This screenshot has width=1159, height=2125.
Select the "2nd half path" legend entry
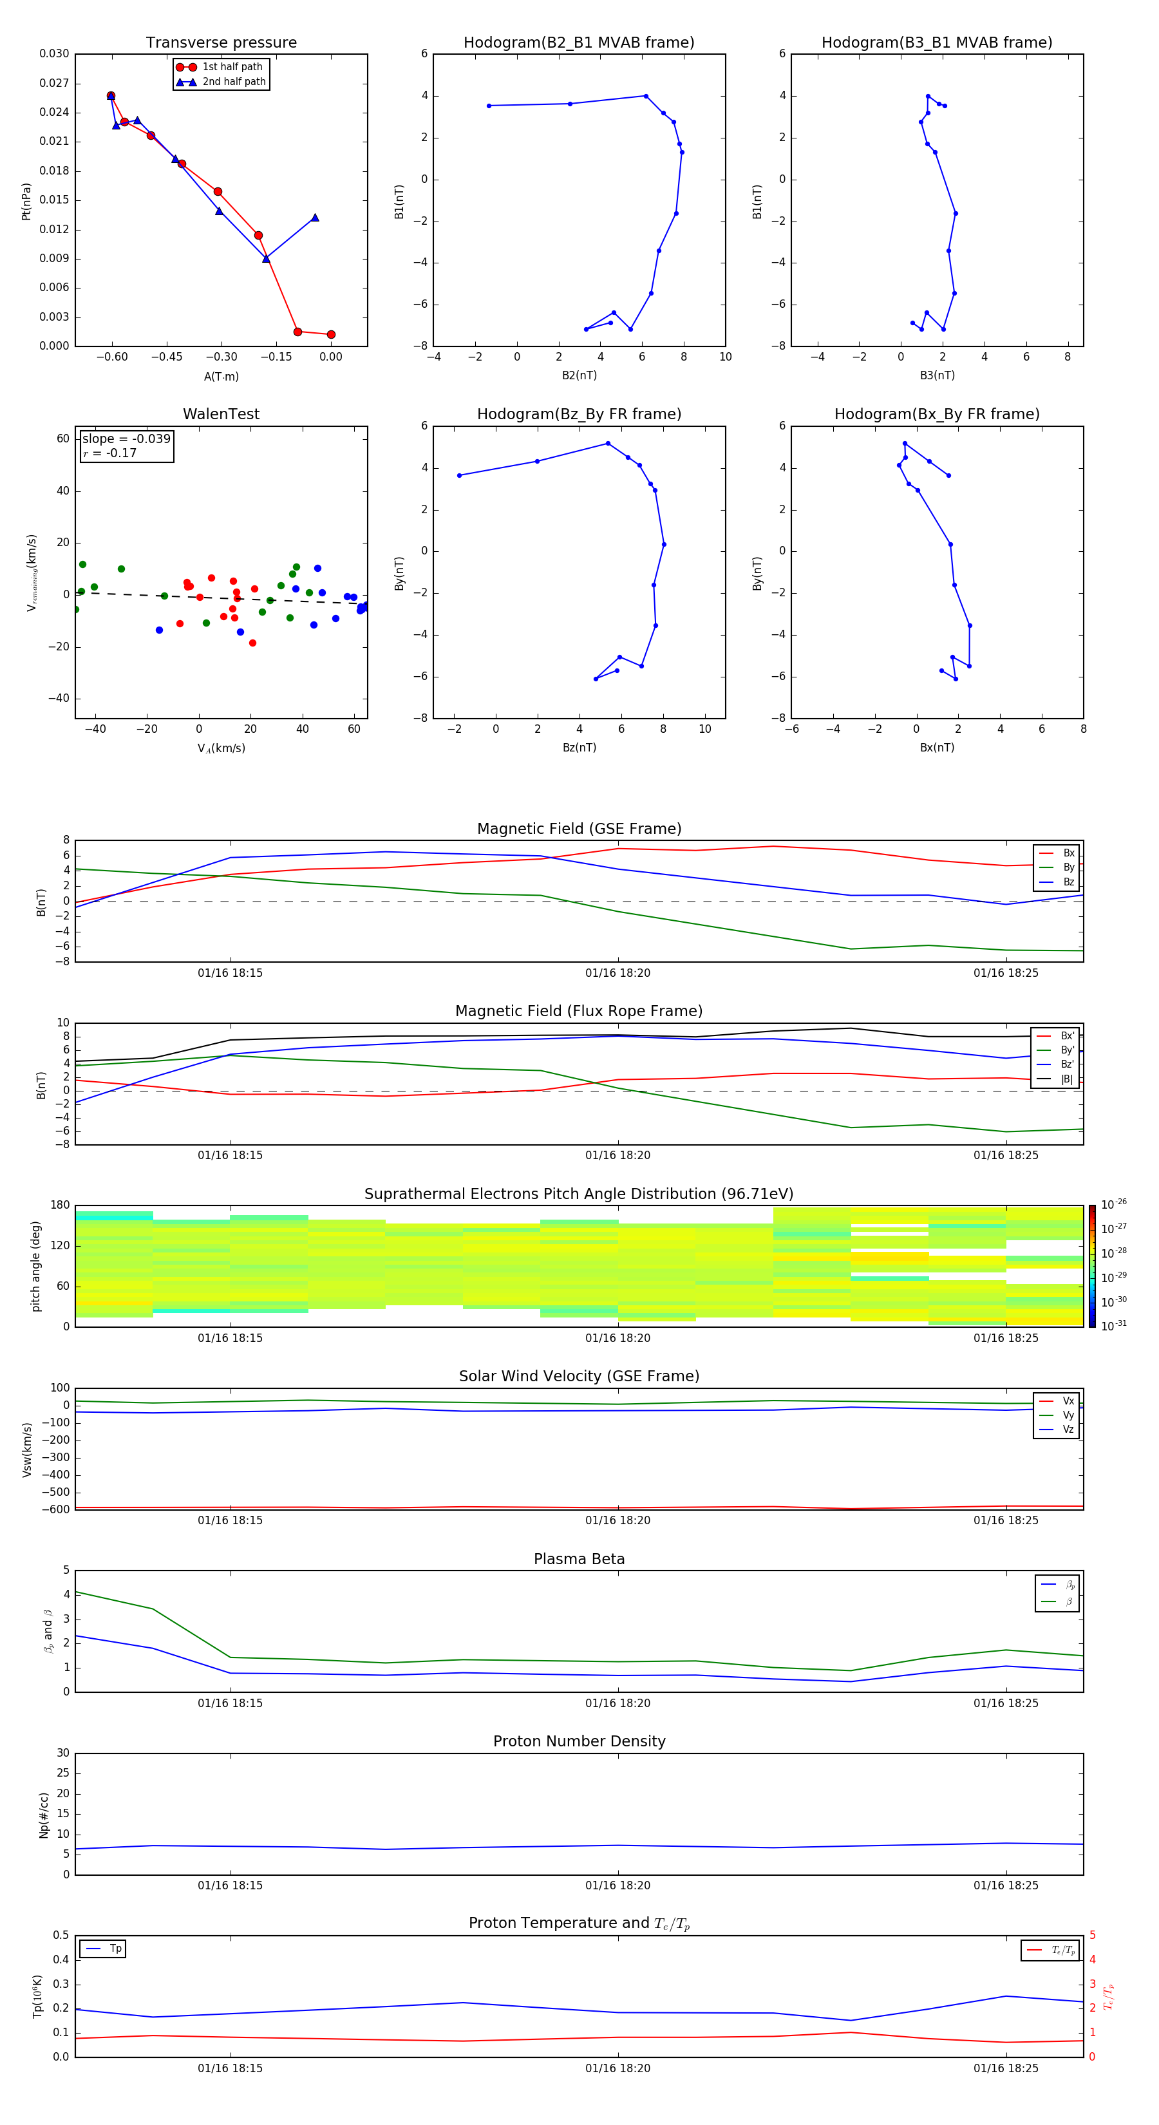click(x=220, y=82)
